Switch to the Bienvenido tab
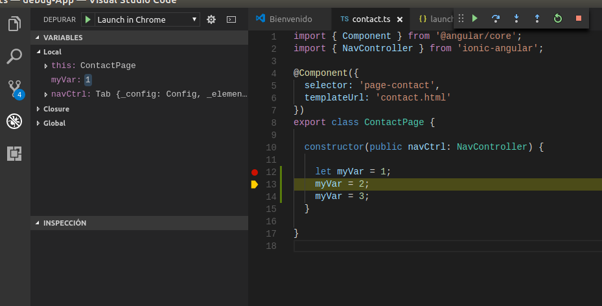 point(284,19)
